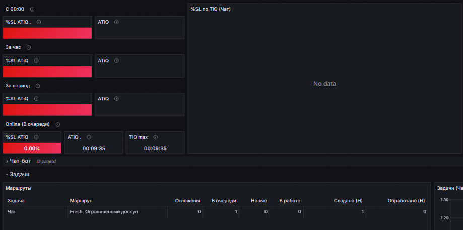Image resolution: width=463 pixels, height=230 pixels.
Task: Click info icon beside 'За час' heading
Action: pyautogui.click(x=29, y=47)
